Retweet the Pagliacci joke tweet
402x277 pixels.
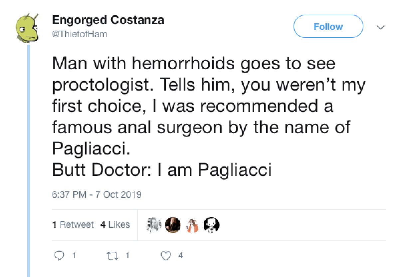coord(113,256)
